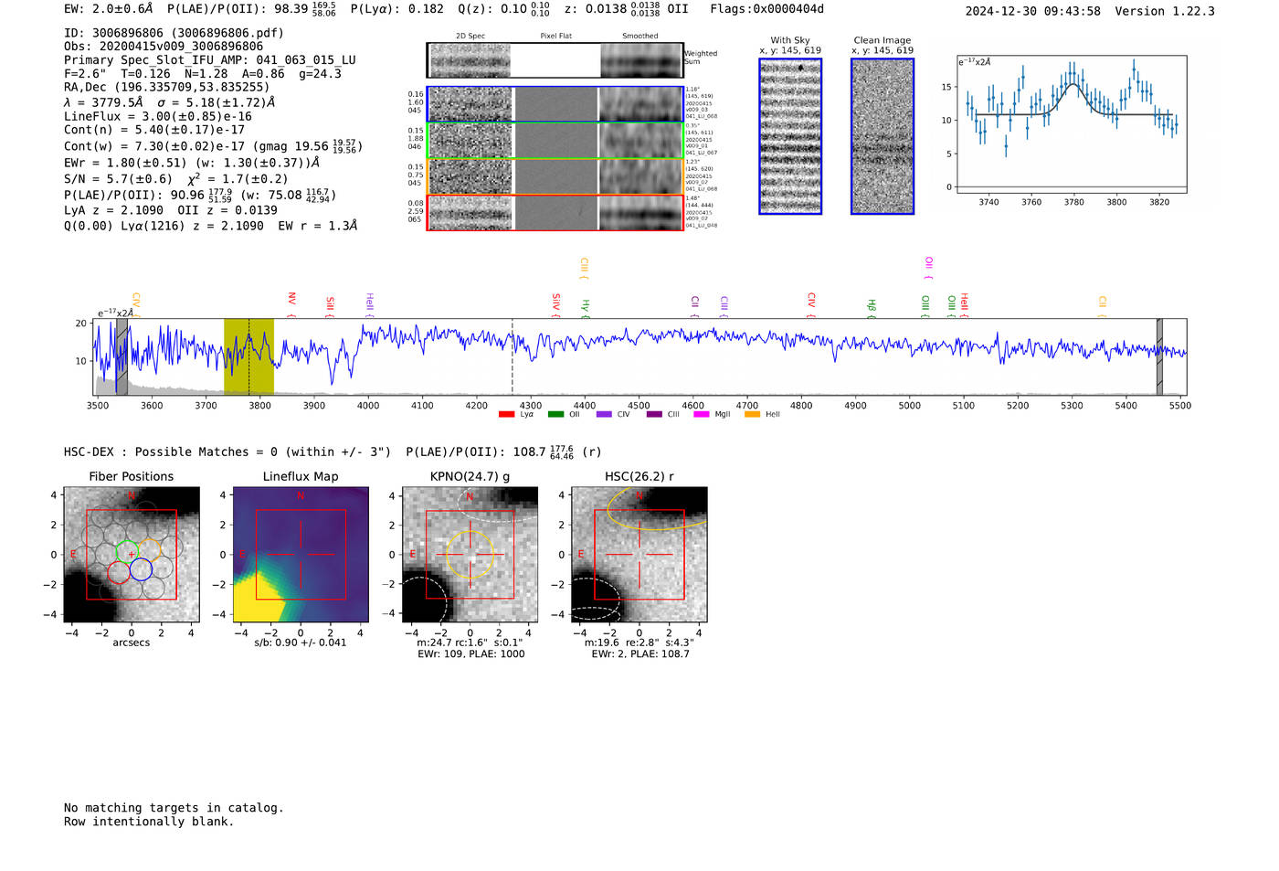Viewport: 1279px width, 871px height.
Task: Select the green-bordered 2D spectrum row
Action: click(555, 141)
